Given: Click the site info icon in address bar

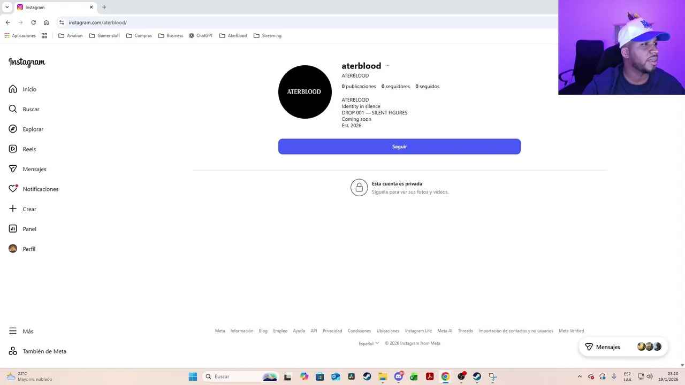Looking at the screenshot, I should click(x=62, y=22).
